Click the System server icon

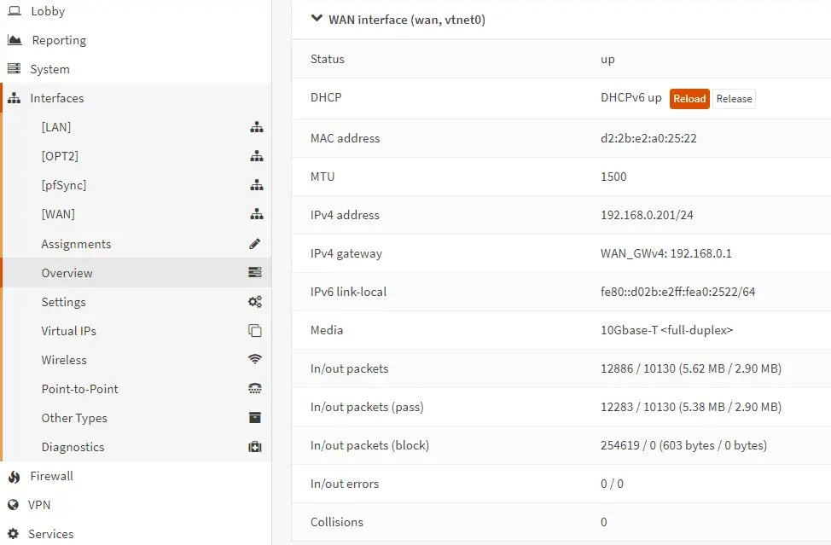(x=15, y=69)
